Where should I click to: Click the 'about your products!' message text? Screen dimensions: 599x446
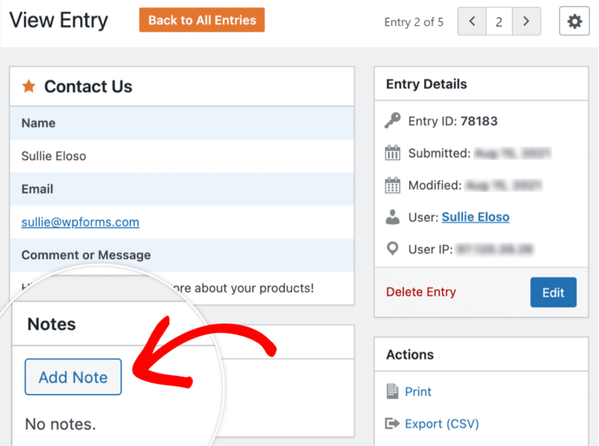(254, 288)
